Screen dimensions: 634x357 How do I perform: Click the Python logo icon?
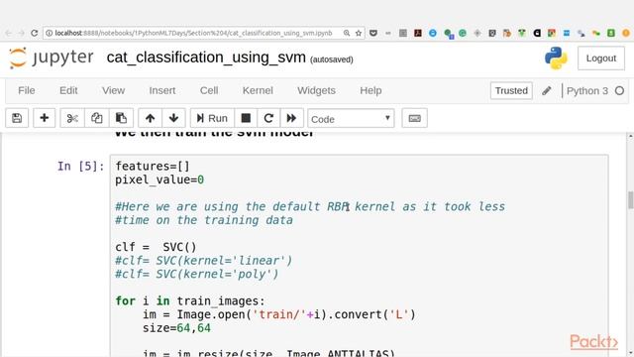(x=556, y=58)
